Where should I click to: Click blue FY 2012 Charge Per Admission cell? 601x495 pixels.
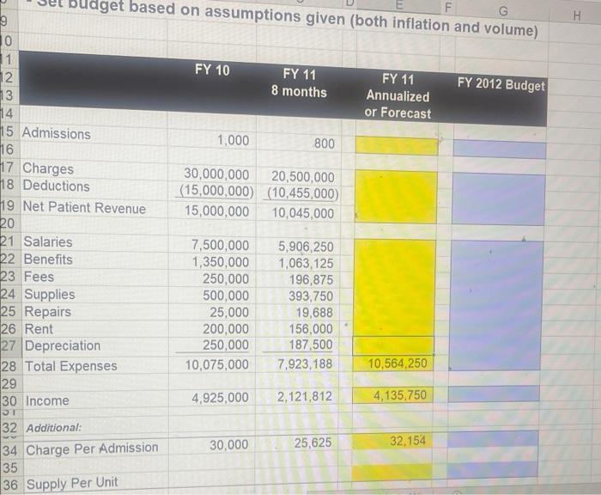tap(493, 439)
